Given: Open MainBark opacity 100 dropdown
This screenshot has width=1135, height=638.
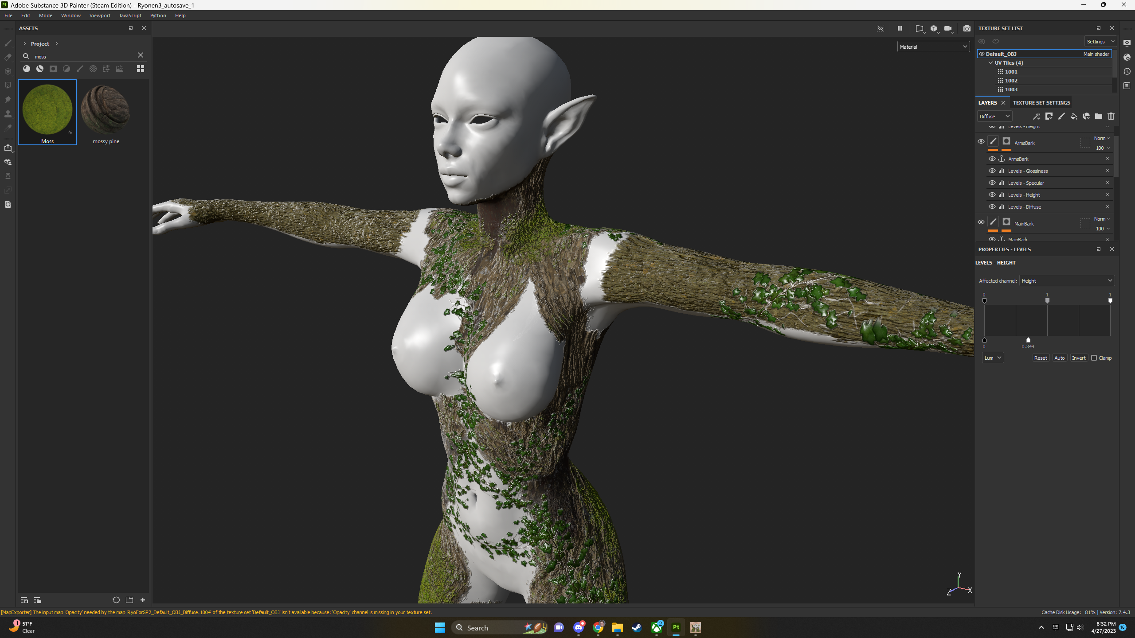Looking at the screenshot, I should [1103, 229].
